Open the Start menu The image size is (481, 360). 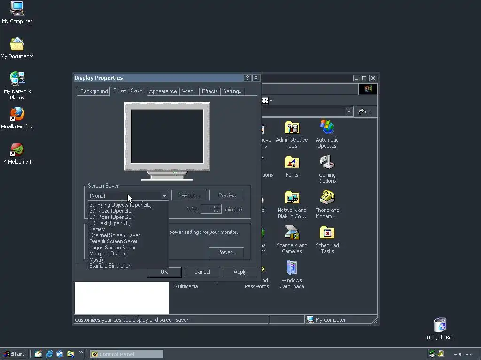point(14,354)
